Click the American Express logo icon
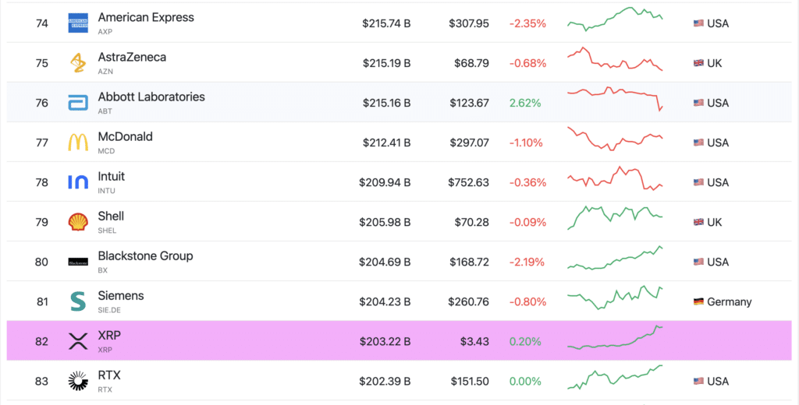The image size is (799, 405). [x=78, y=23]
